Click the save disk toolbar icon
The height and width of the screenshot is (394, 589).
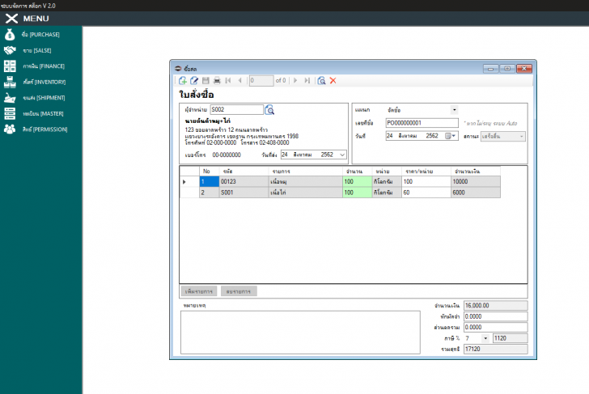(x=206, y=81)
